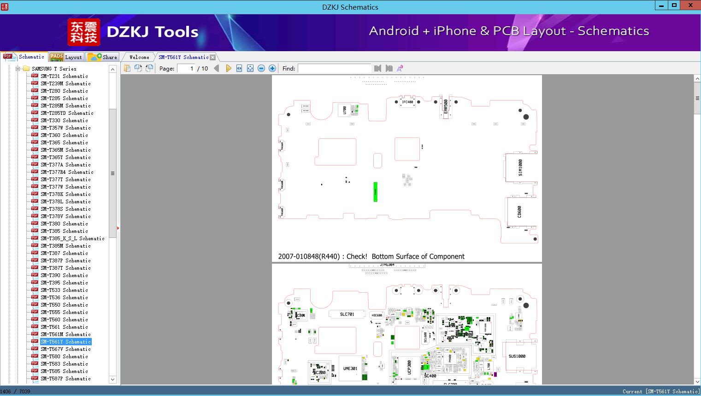The image size is (701, 396).
Task: Switch to the Schematic panel tab
Action: [24, 57]
